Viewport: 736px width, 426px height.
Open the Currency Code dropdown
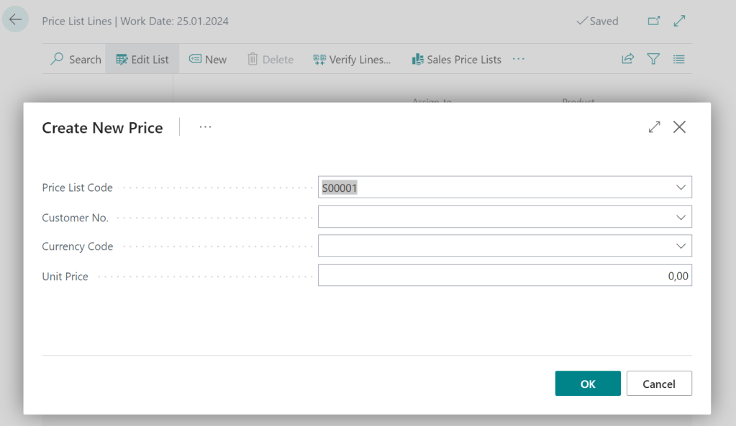click(x=681, y=246)
